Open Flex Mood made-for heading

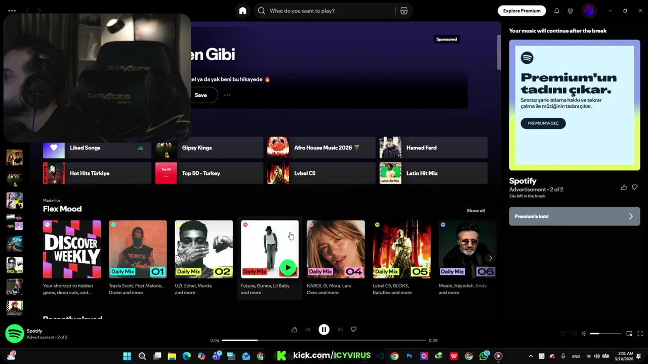[x=62, y=209]
